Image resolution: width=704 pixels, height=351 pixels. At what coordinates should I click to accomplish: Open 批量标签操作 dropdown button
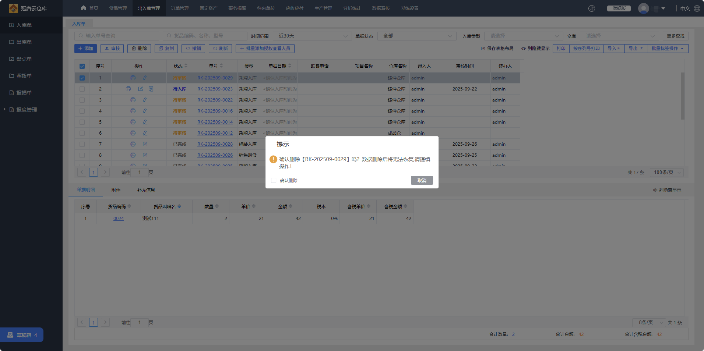(x=668, y=49)
